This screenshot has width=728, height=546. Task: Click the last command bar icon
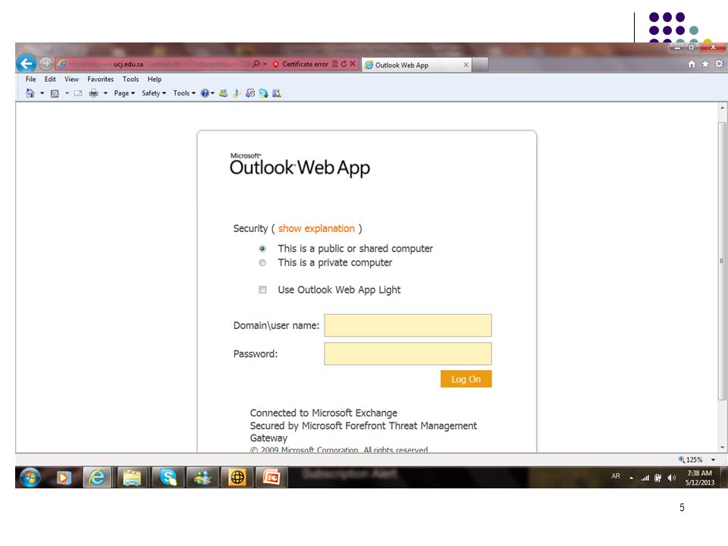(277, 93)
